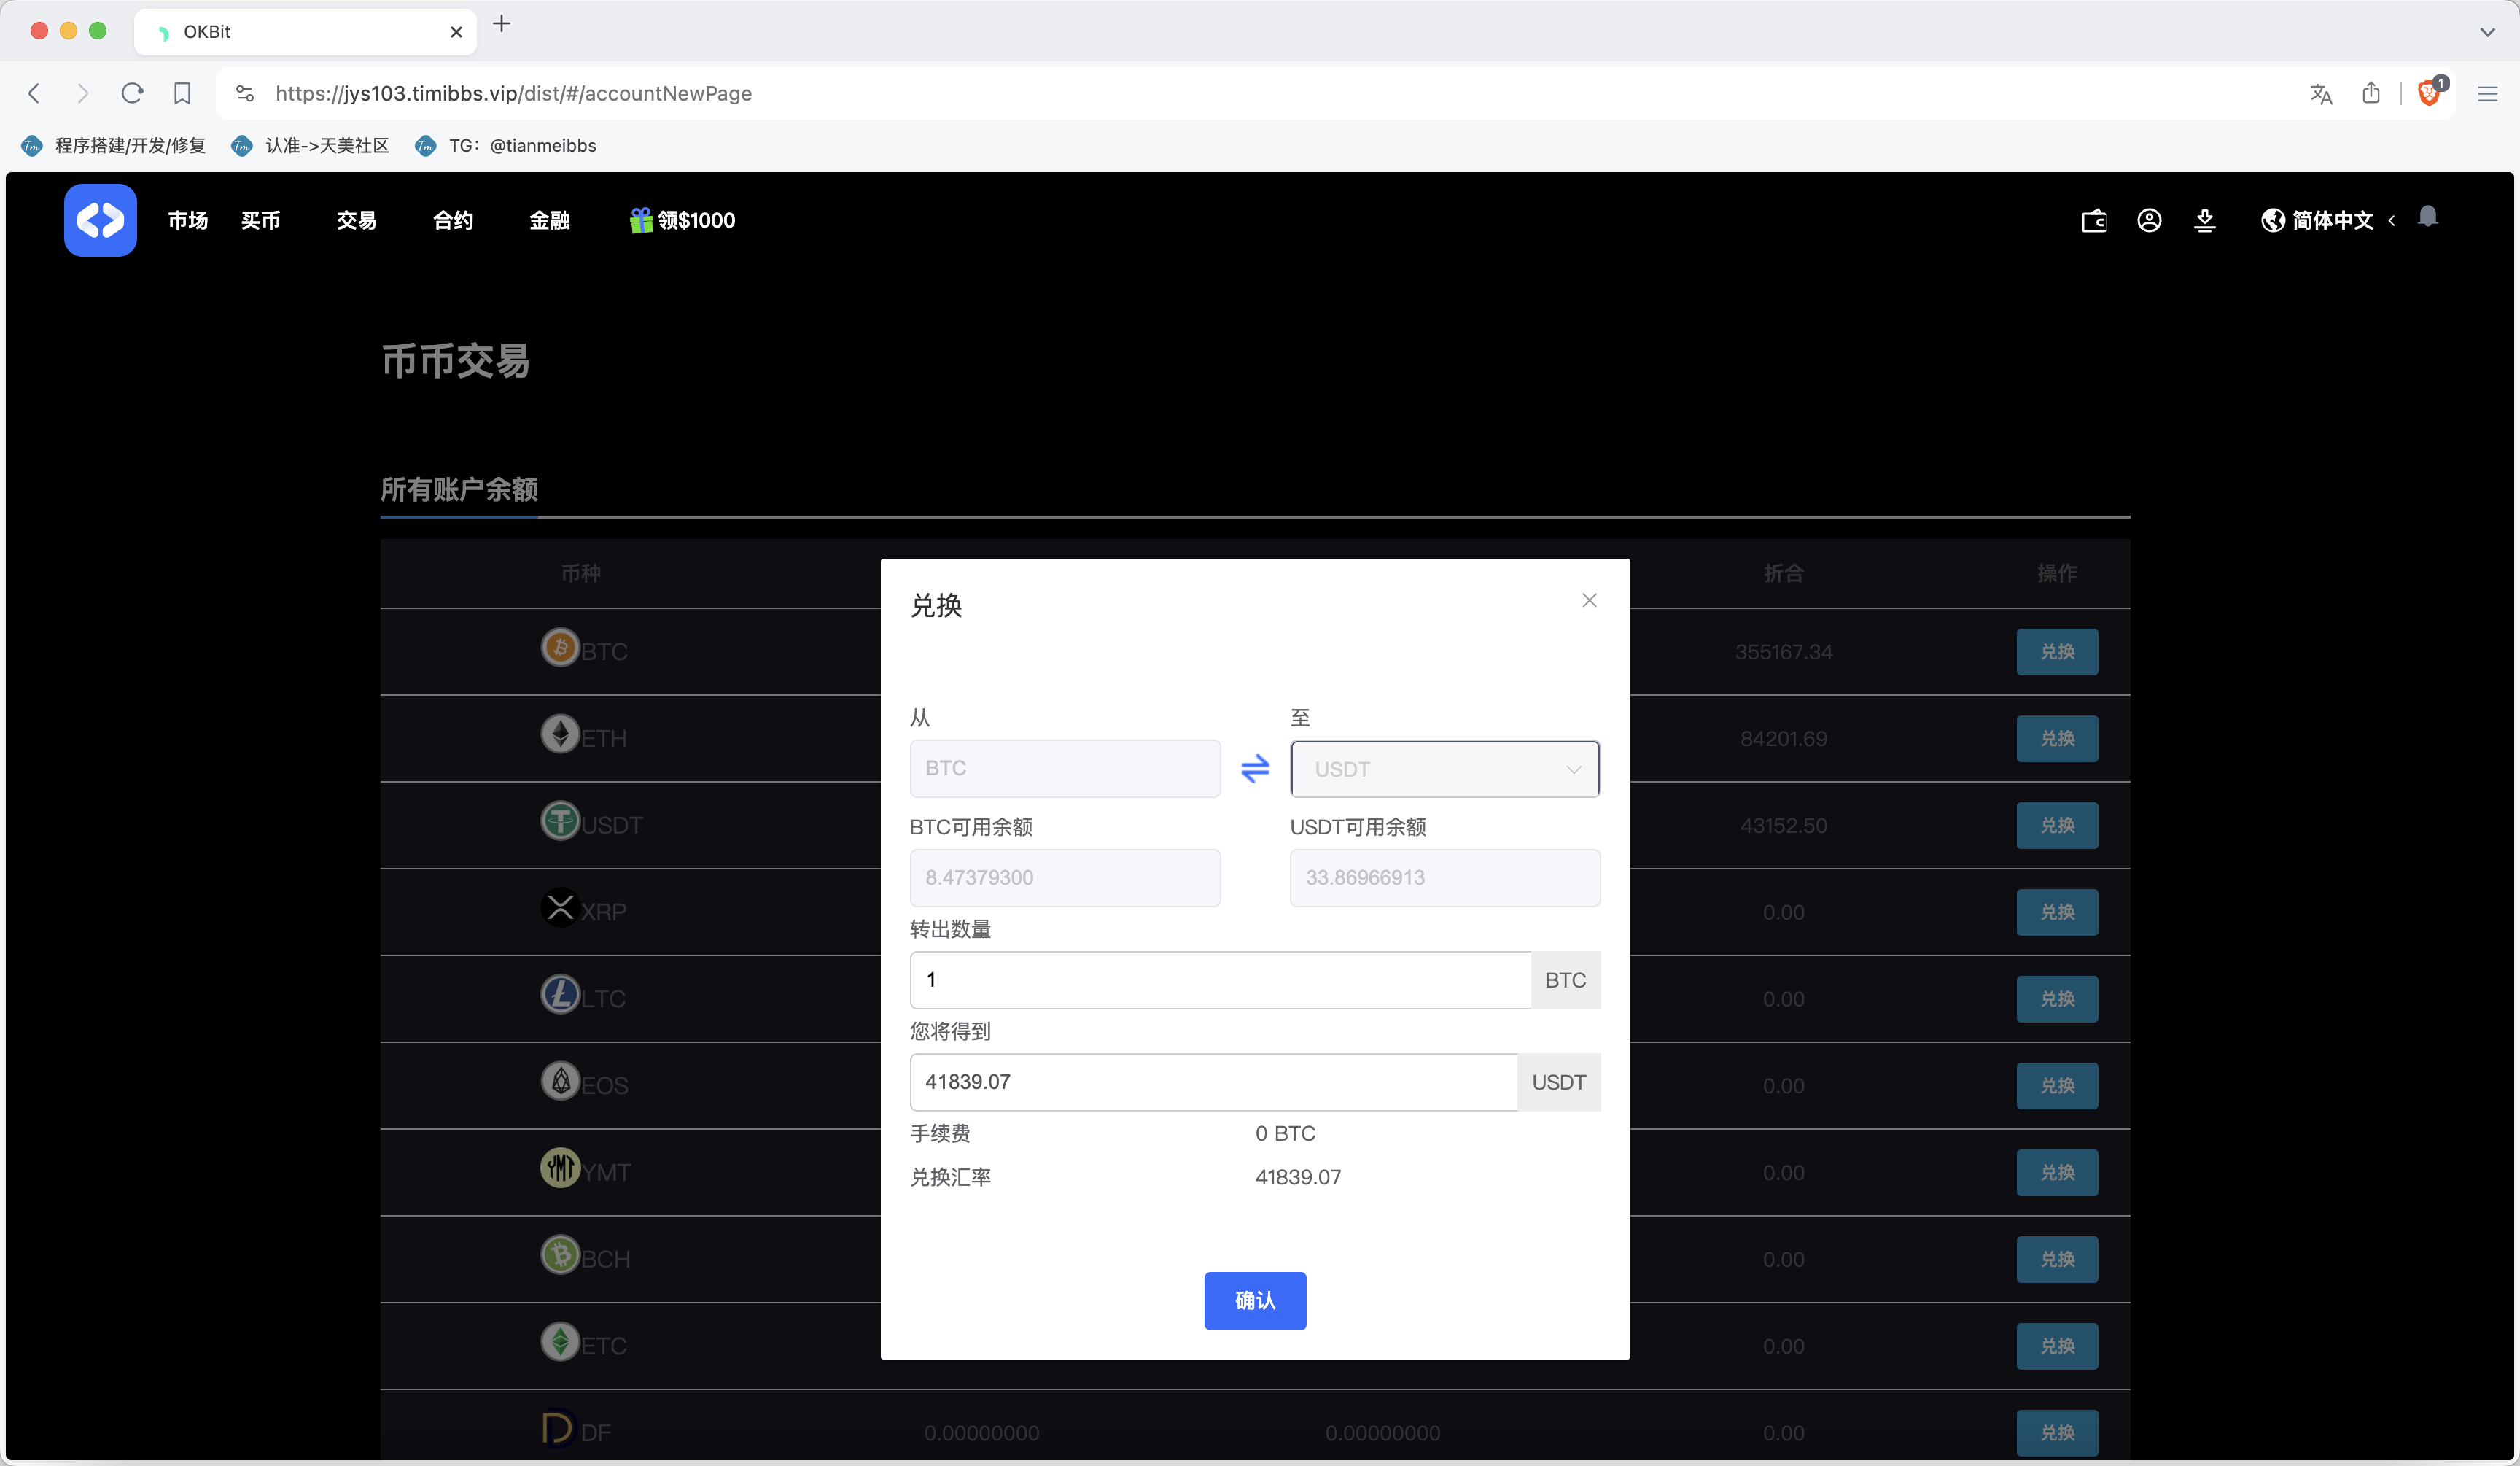Viewport: 2520px width, 1466px height.
Task: Click 兑换 button in DF row
Action: pyautogui.click(x=2057, y=1432)
